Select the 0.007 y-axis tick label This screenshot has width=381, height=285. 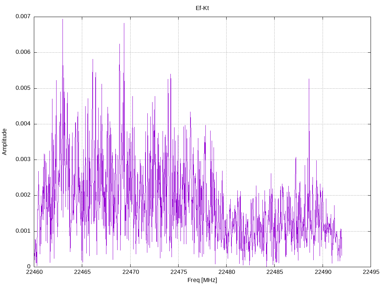click(x=23, y=16)
